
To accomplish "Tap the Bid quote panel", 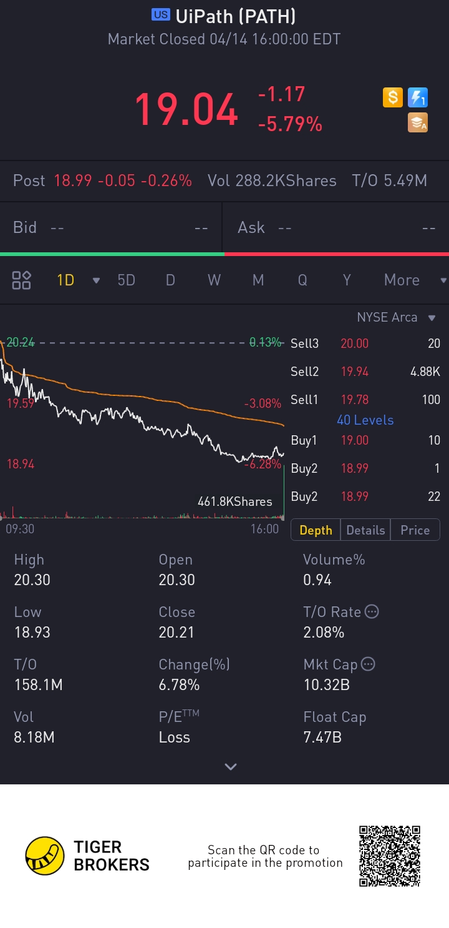I will 110,227.
